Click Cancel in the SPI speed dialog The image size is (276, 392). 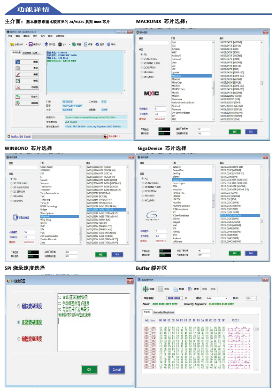pos(117,370)
